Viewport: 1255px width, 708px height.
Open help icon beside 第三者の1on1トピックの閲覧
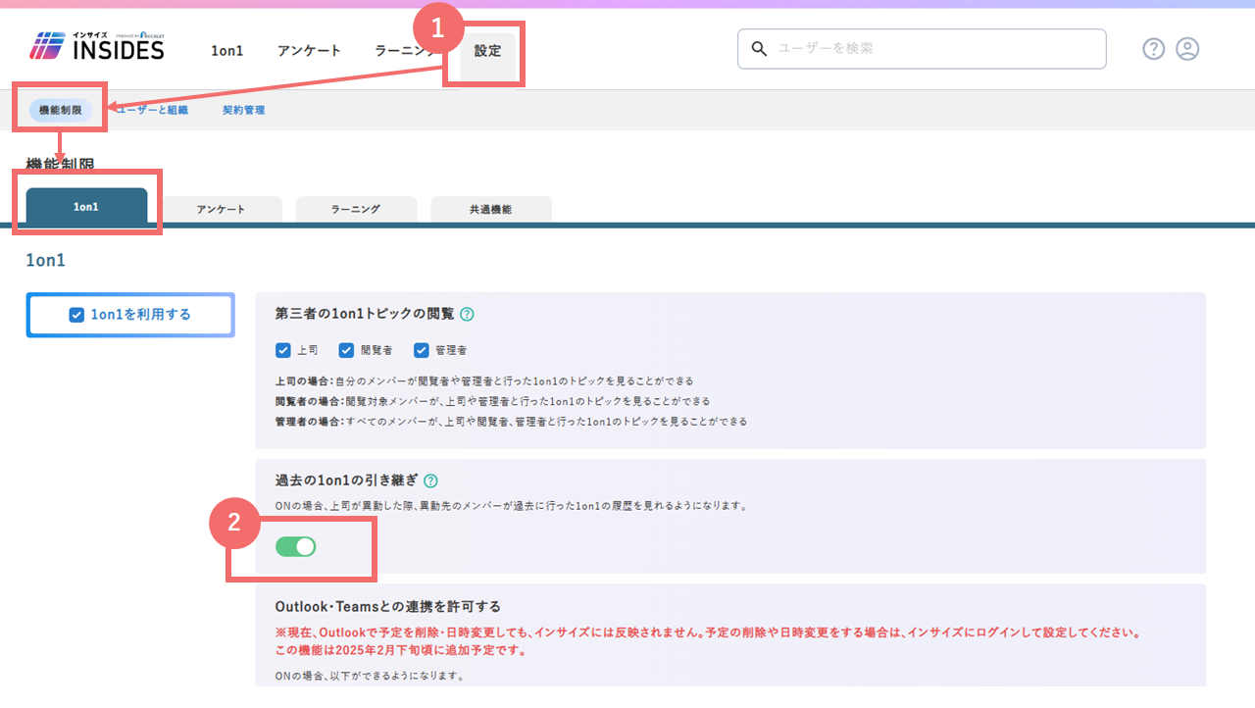467,315
